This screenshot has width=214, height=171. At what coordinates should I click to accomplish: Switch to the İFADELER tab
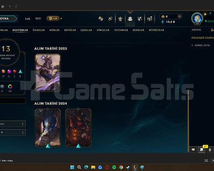pyautogui.click(x=39, y=30)
